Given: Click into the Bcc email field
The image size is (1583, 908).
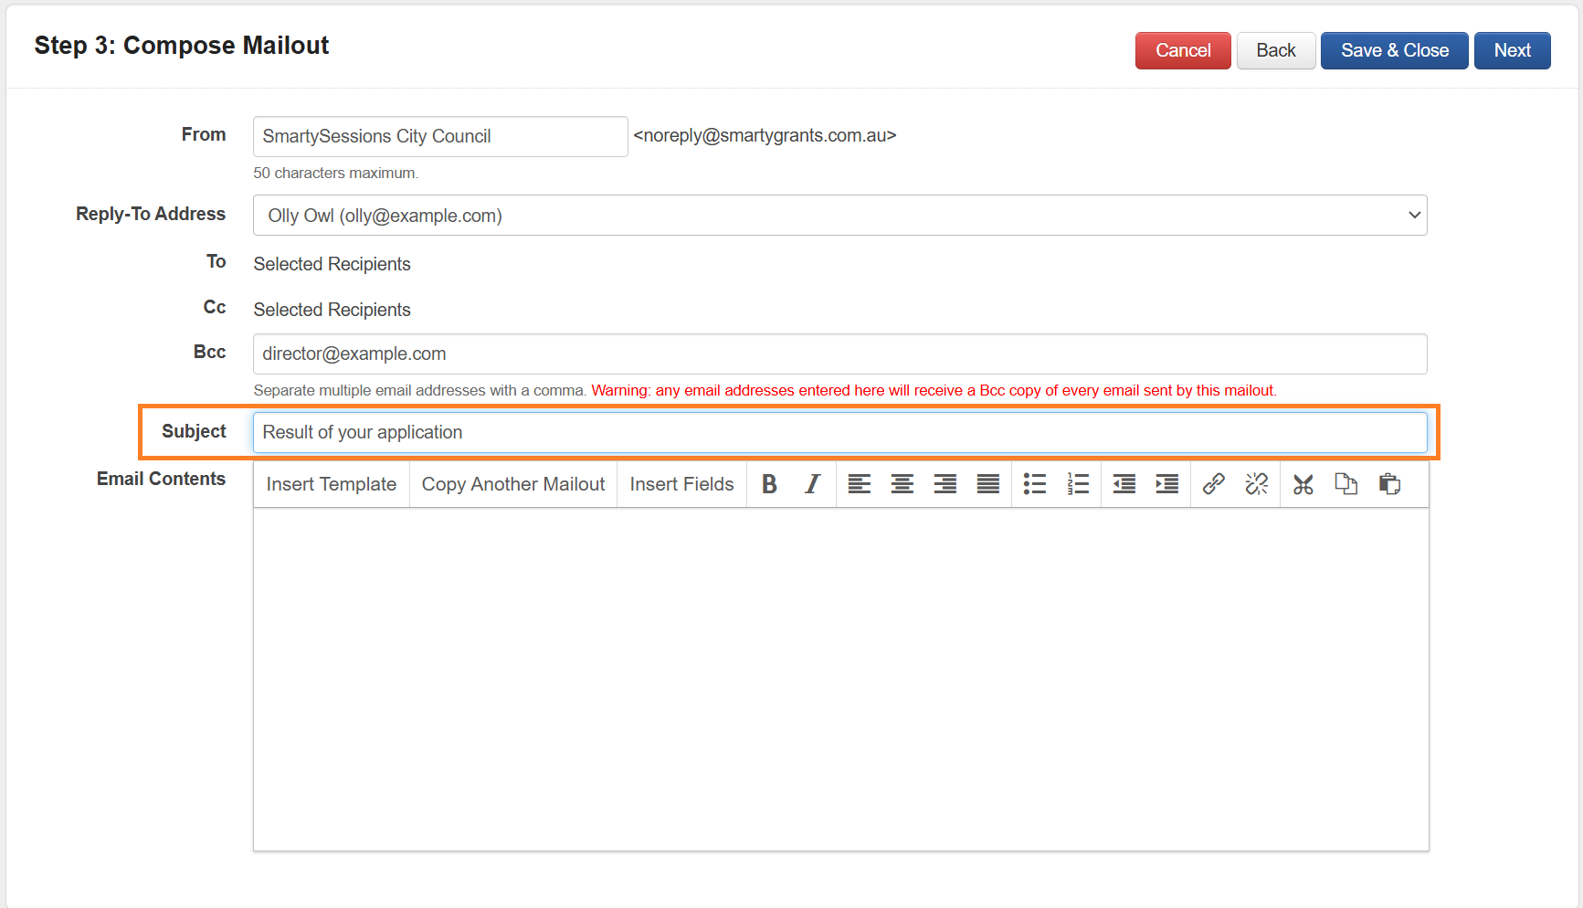Looking at the screenshot, I should click(839, 354).
